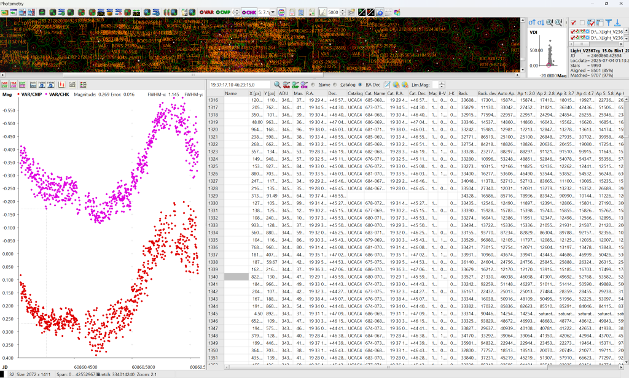
Task: Click the green CMP comparison star button
Action: [x=224, y=12]
